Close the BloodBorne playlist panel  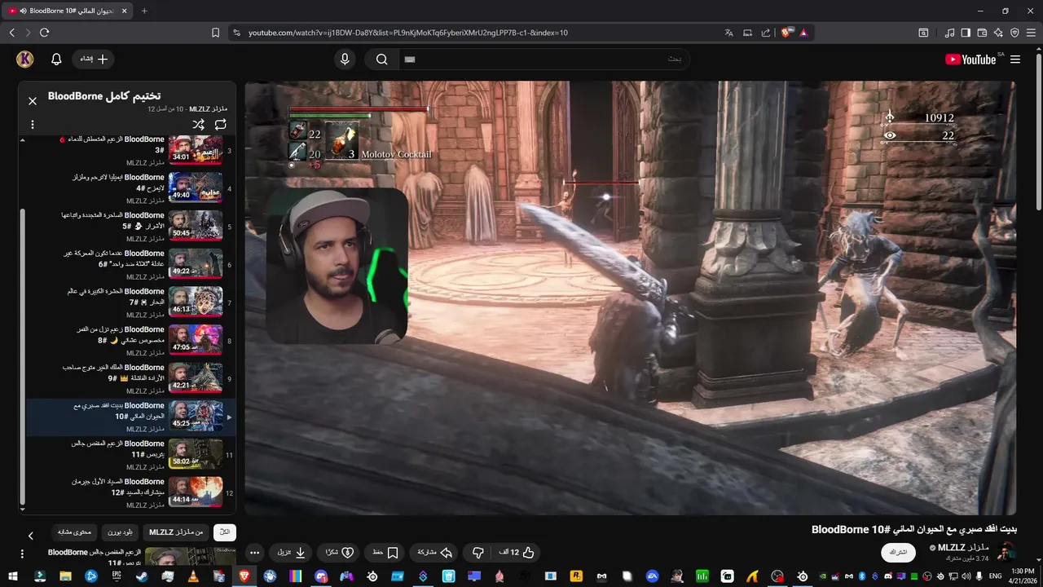point(33,101)
